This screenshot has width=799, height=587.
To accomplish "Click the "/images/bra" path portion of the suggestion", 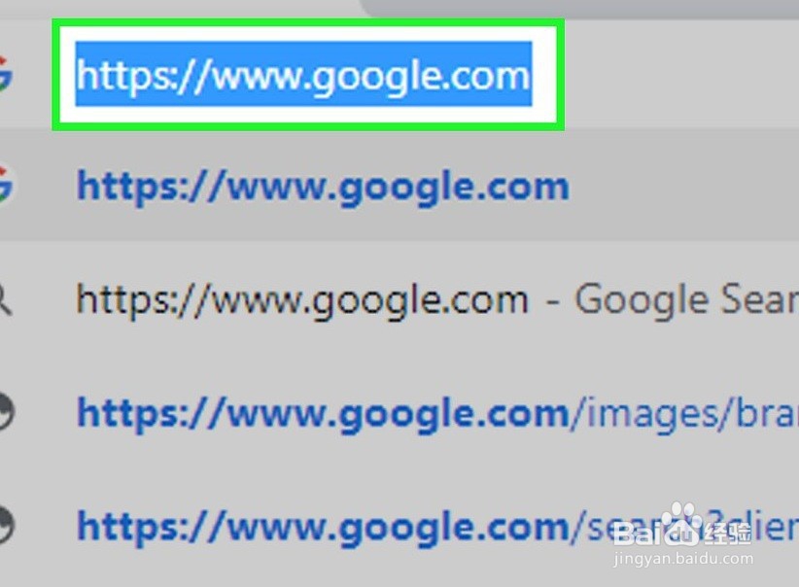I will 684,414.
